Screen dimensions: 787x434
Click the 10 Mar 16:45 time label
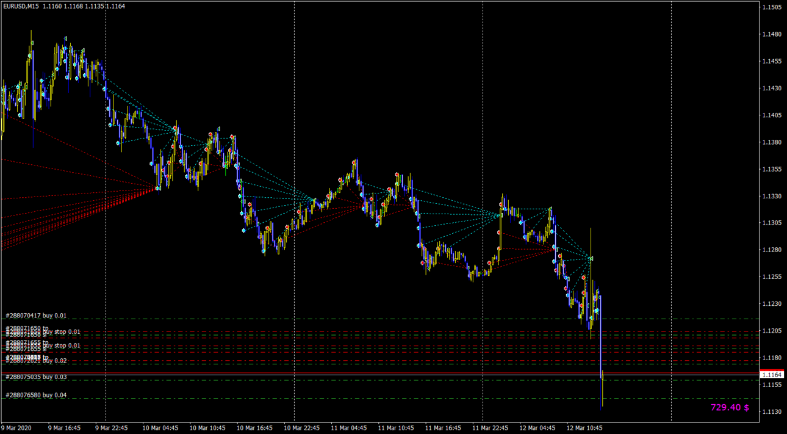coord(254,428)
